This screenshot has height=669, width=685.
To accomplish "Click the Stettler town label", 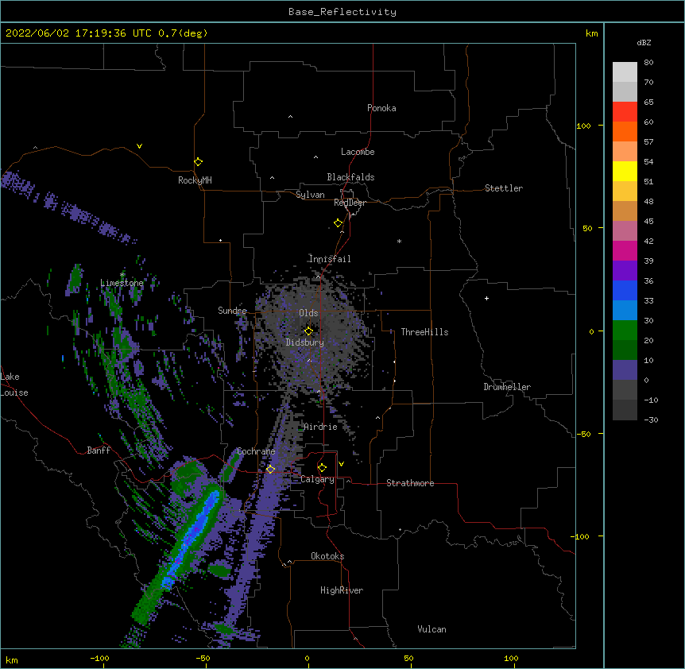I will pos(504,188).
